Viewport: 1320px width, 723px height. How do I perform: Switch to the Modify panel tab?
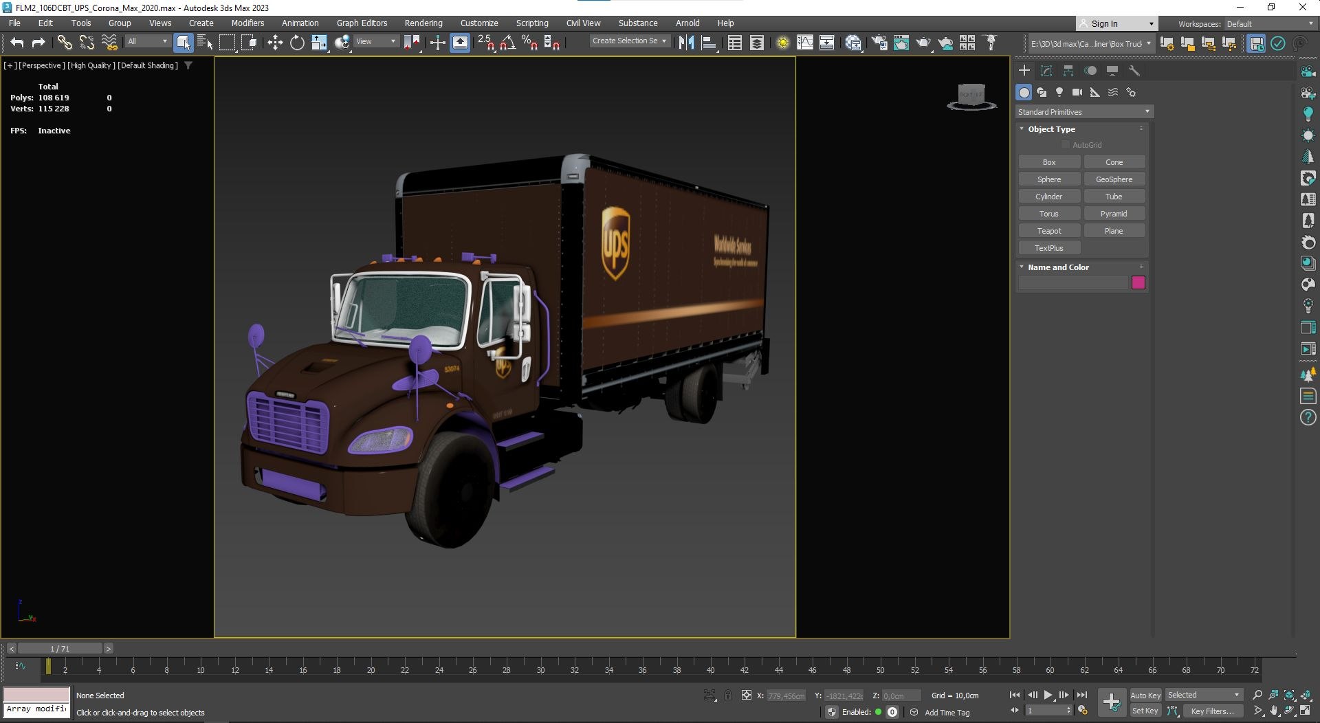[1046, 71]
